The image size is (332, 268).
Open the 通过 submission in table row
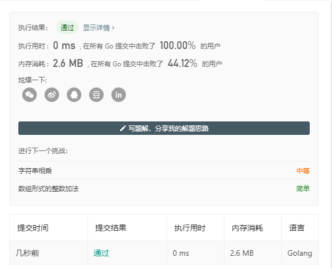[101, 253]
